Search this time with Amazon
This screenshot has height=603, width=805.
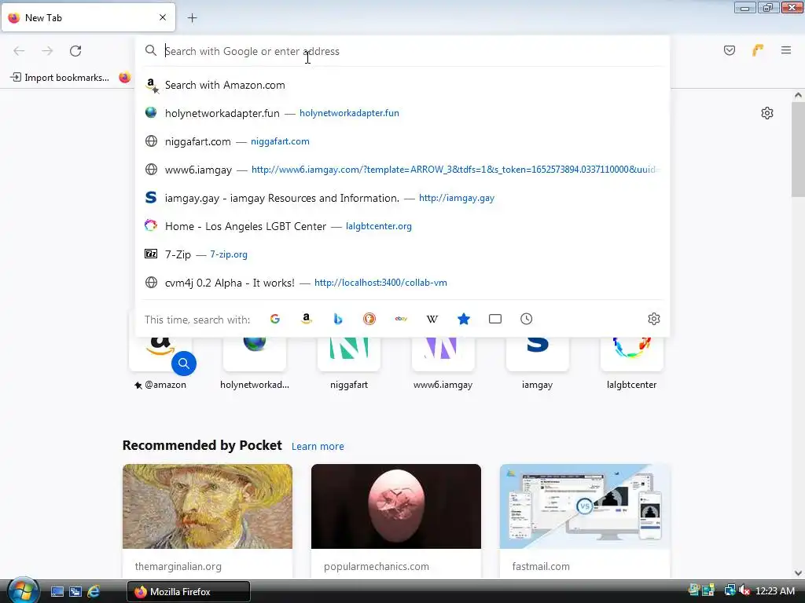pyautogui.click(x=307, y=319)
